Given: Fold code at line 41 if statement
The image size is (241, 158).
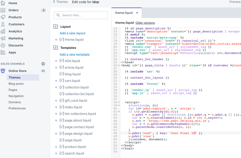Looking at the screenshot, I should click(x=119, y=111).
